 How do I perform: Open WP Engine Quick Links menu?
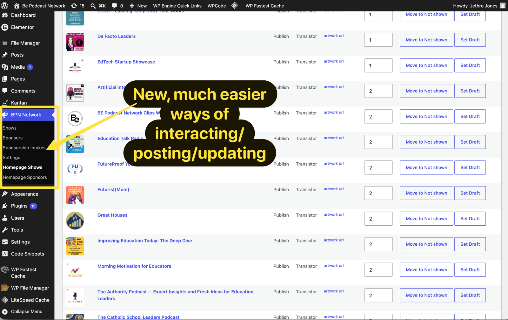click(x=177, y=6)
